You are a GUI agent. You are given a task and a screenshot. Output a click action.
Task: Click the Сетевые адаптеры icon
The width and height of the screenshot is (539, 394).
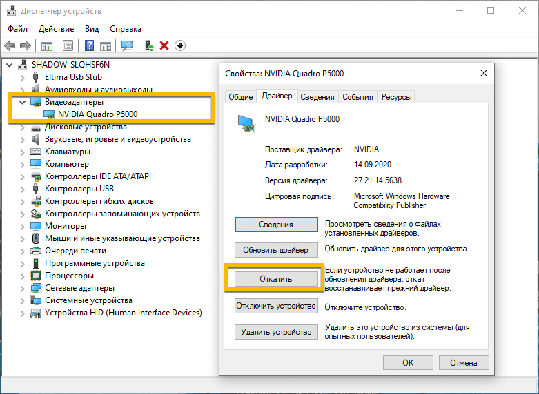click(36, 288)
